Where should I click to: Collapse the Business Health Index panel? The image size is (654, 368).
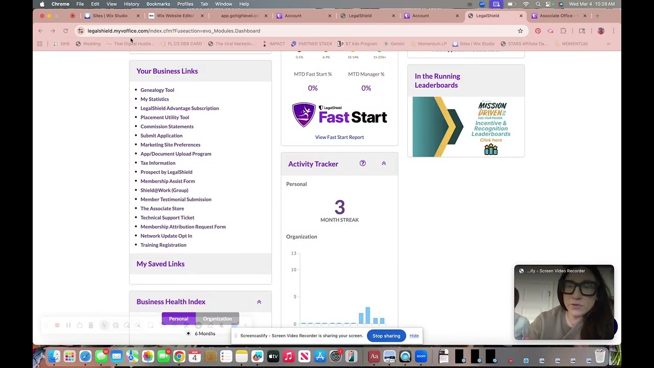click(x=259, y=302)
